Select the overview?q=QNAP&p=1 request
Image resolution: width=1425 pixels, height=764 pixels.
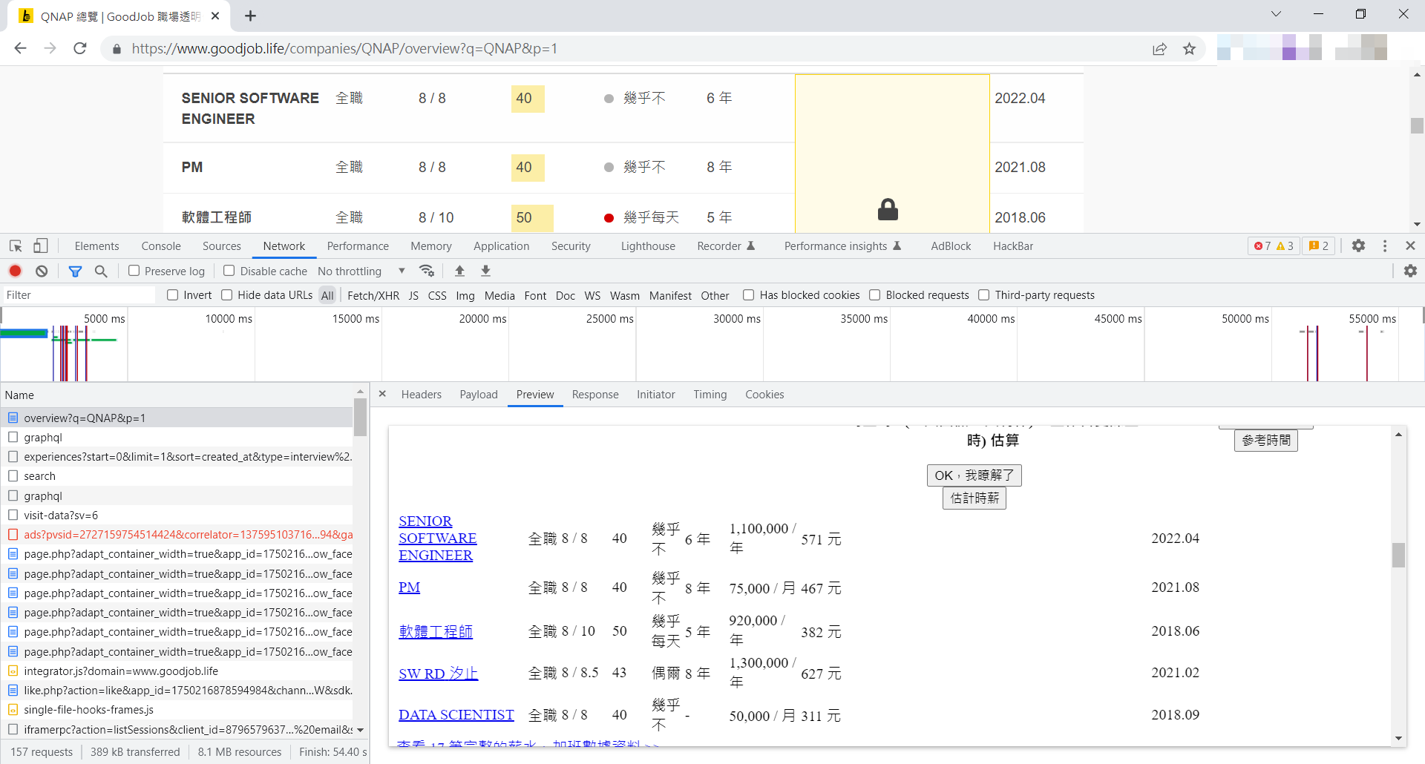tap(177, 418)
